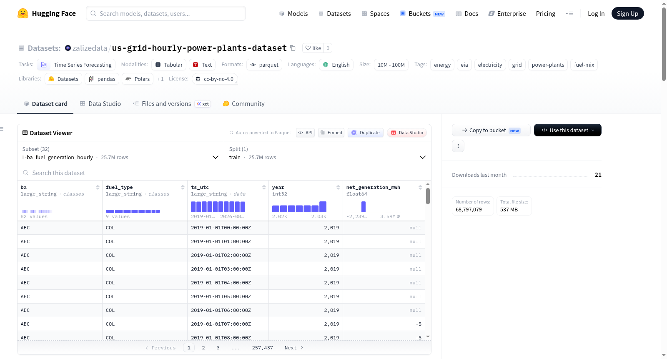Screen dimensions: 667x359
Task: Open the Auto-converted link
Action: 252,133
